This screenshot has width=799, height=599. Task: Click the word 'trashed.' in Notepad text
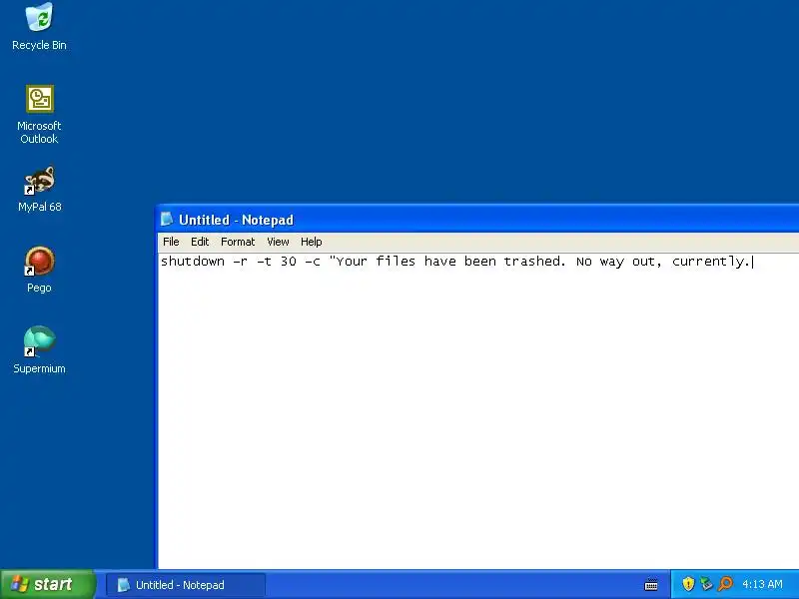point(534,262)
